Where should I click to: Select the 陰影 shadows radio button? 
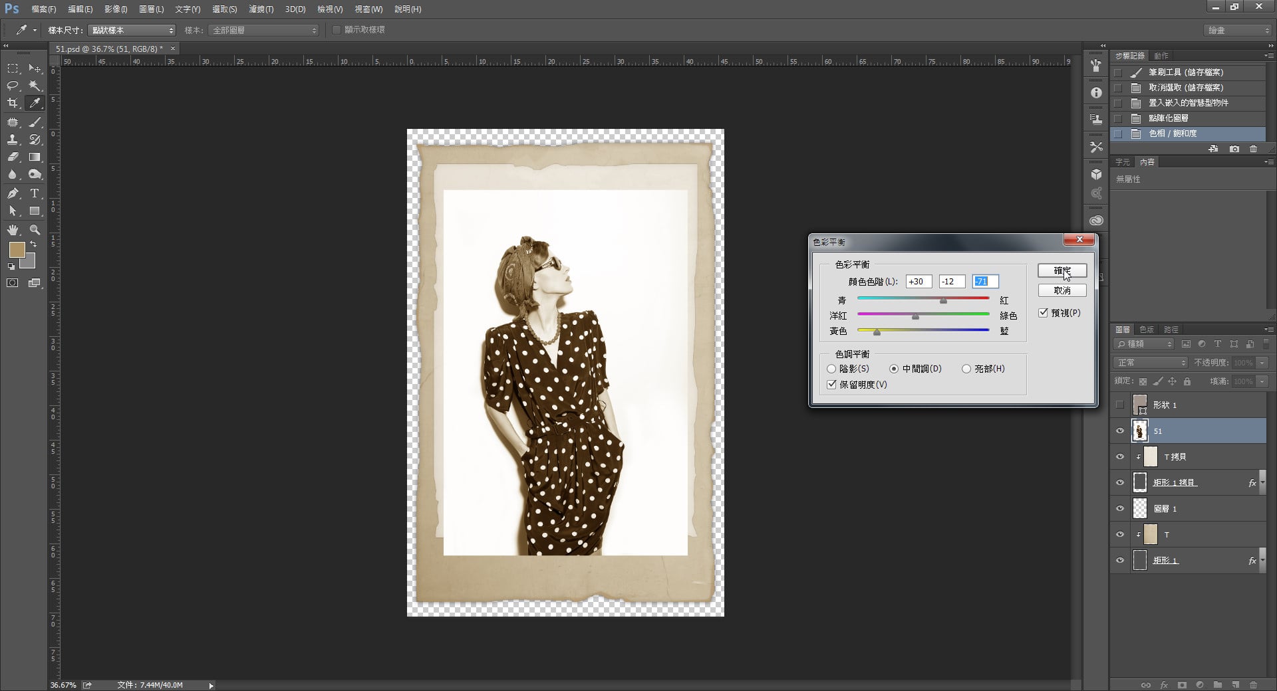pyautogui.click(x=831, y=369)
